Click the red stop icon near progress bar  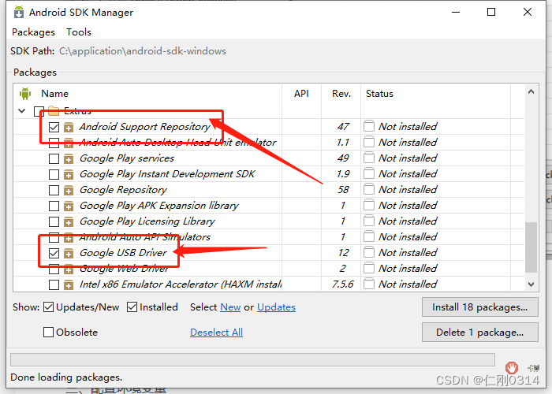coord(512,368)
